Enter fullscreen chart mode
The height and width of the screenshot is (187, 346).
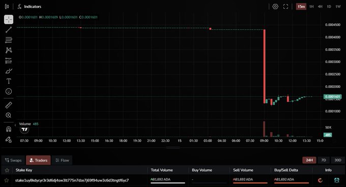[x=285, y=7]
